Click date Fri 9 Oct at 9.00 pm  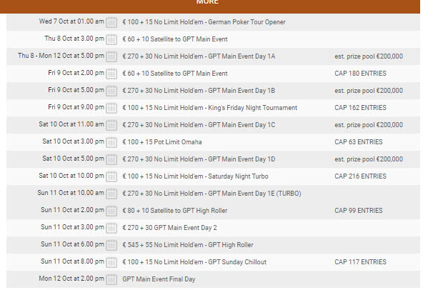pos(76,107)
